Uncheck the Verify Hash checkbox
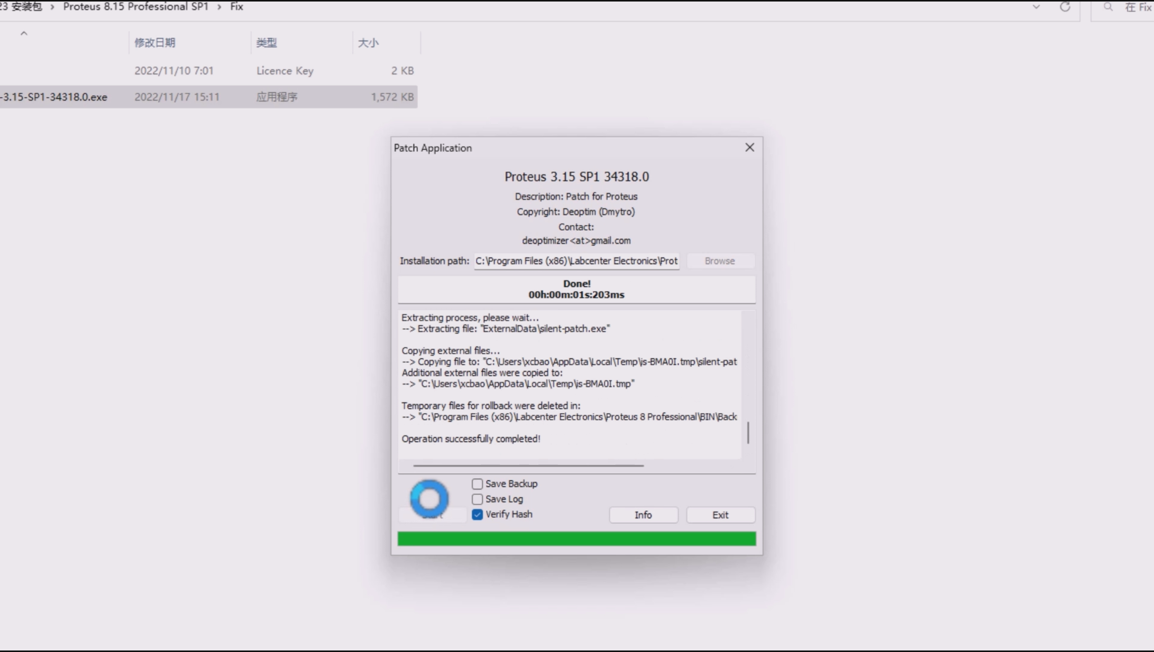 [477, 514]
